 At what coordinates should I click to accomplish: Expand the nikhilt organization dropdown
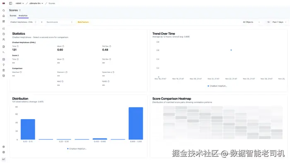[x=20, y=3]
